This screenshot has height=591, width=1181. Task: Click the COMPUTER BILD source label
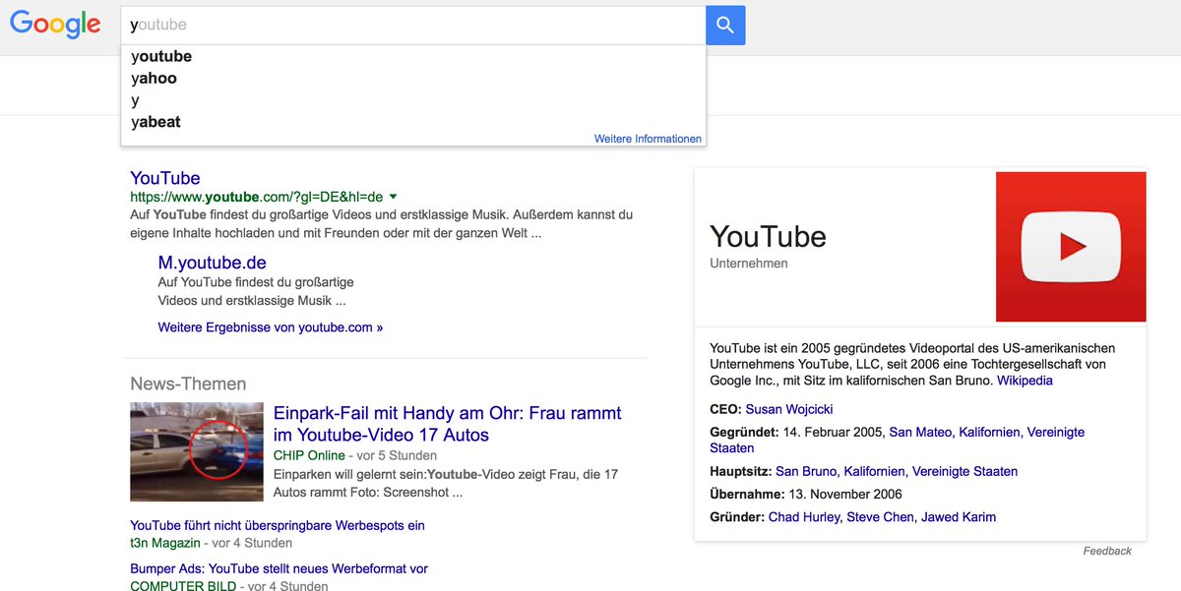(183, 586)
